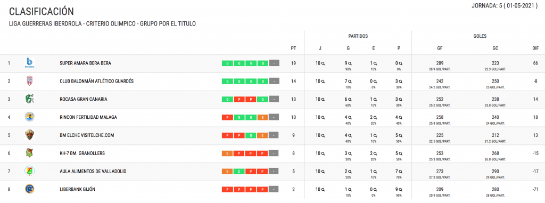Click the DIF goal difference header

(535, 48)
